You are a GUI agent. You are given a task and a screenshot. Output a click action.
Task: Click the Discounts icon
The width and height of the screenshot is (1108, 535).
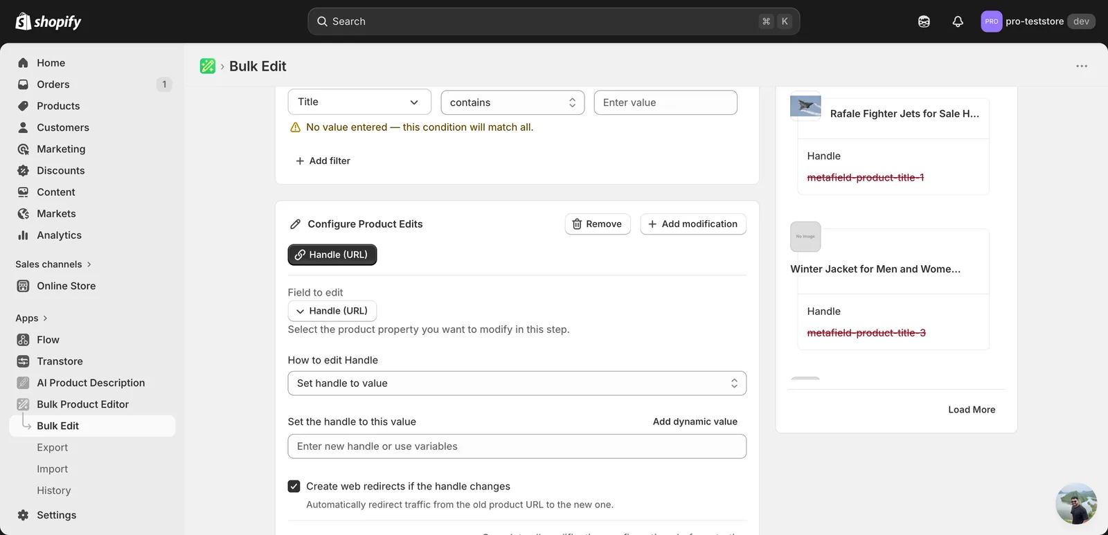click(x=23, y=170)
